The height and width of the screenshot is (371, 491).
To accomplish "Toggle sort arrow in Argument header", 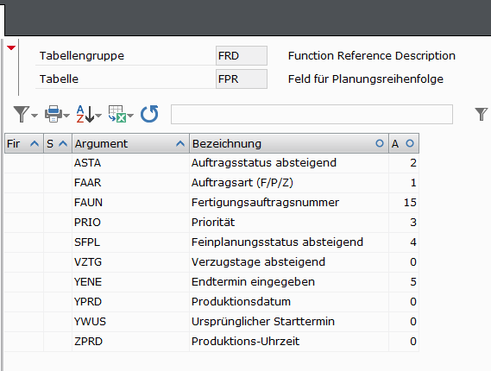I will pos(180,144).
